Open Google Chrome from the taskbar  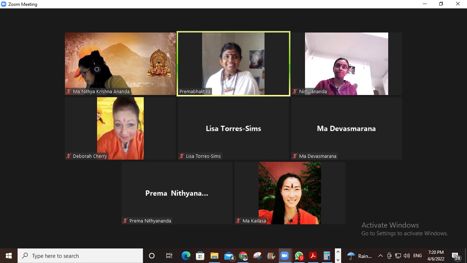(243, 256)
